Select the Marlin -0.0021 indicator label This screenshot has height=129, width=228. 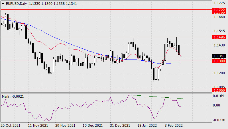coord(13,97)
